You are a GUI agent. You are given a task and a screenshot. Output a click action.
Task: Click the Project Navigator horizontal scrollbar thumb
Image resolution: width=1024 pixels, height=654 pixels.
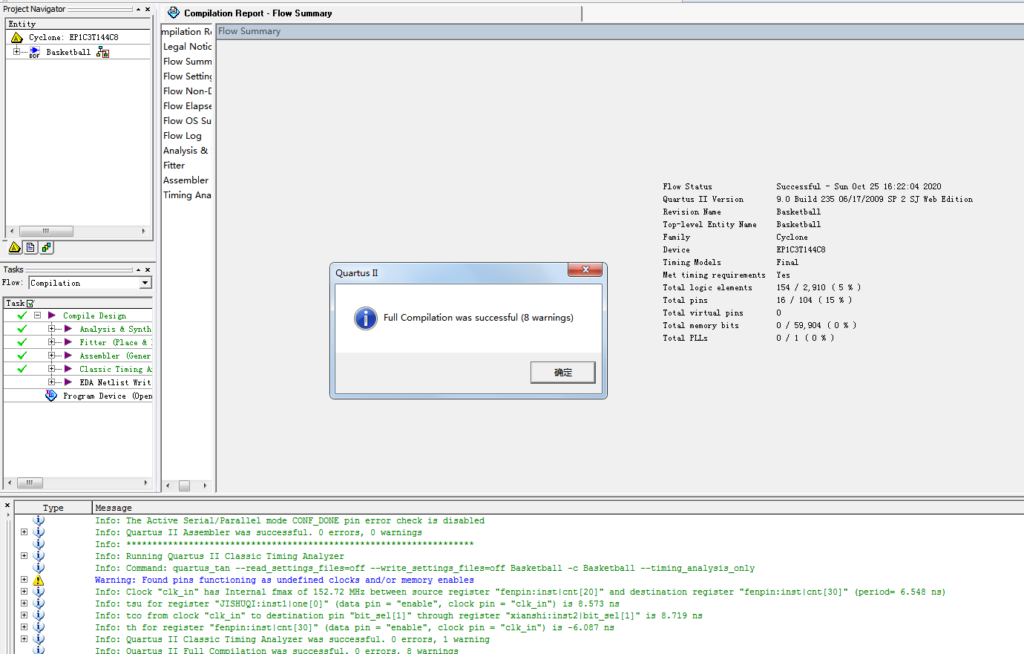[x=46, y=231]
